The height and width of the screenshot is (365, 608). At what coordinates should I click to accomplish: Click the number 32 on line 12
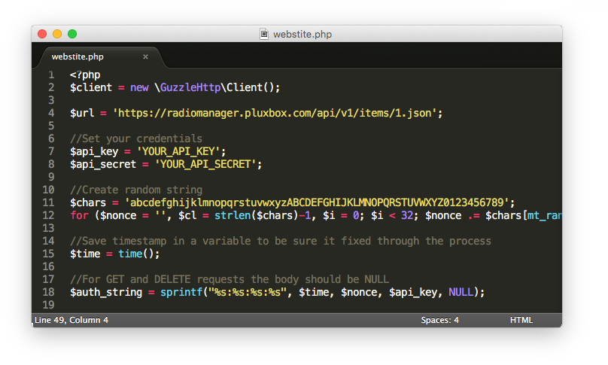[407, 215]
